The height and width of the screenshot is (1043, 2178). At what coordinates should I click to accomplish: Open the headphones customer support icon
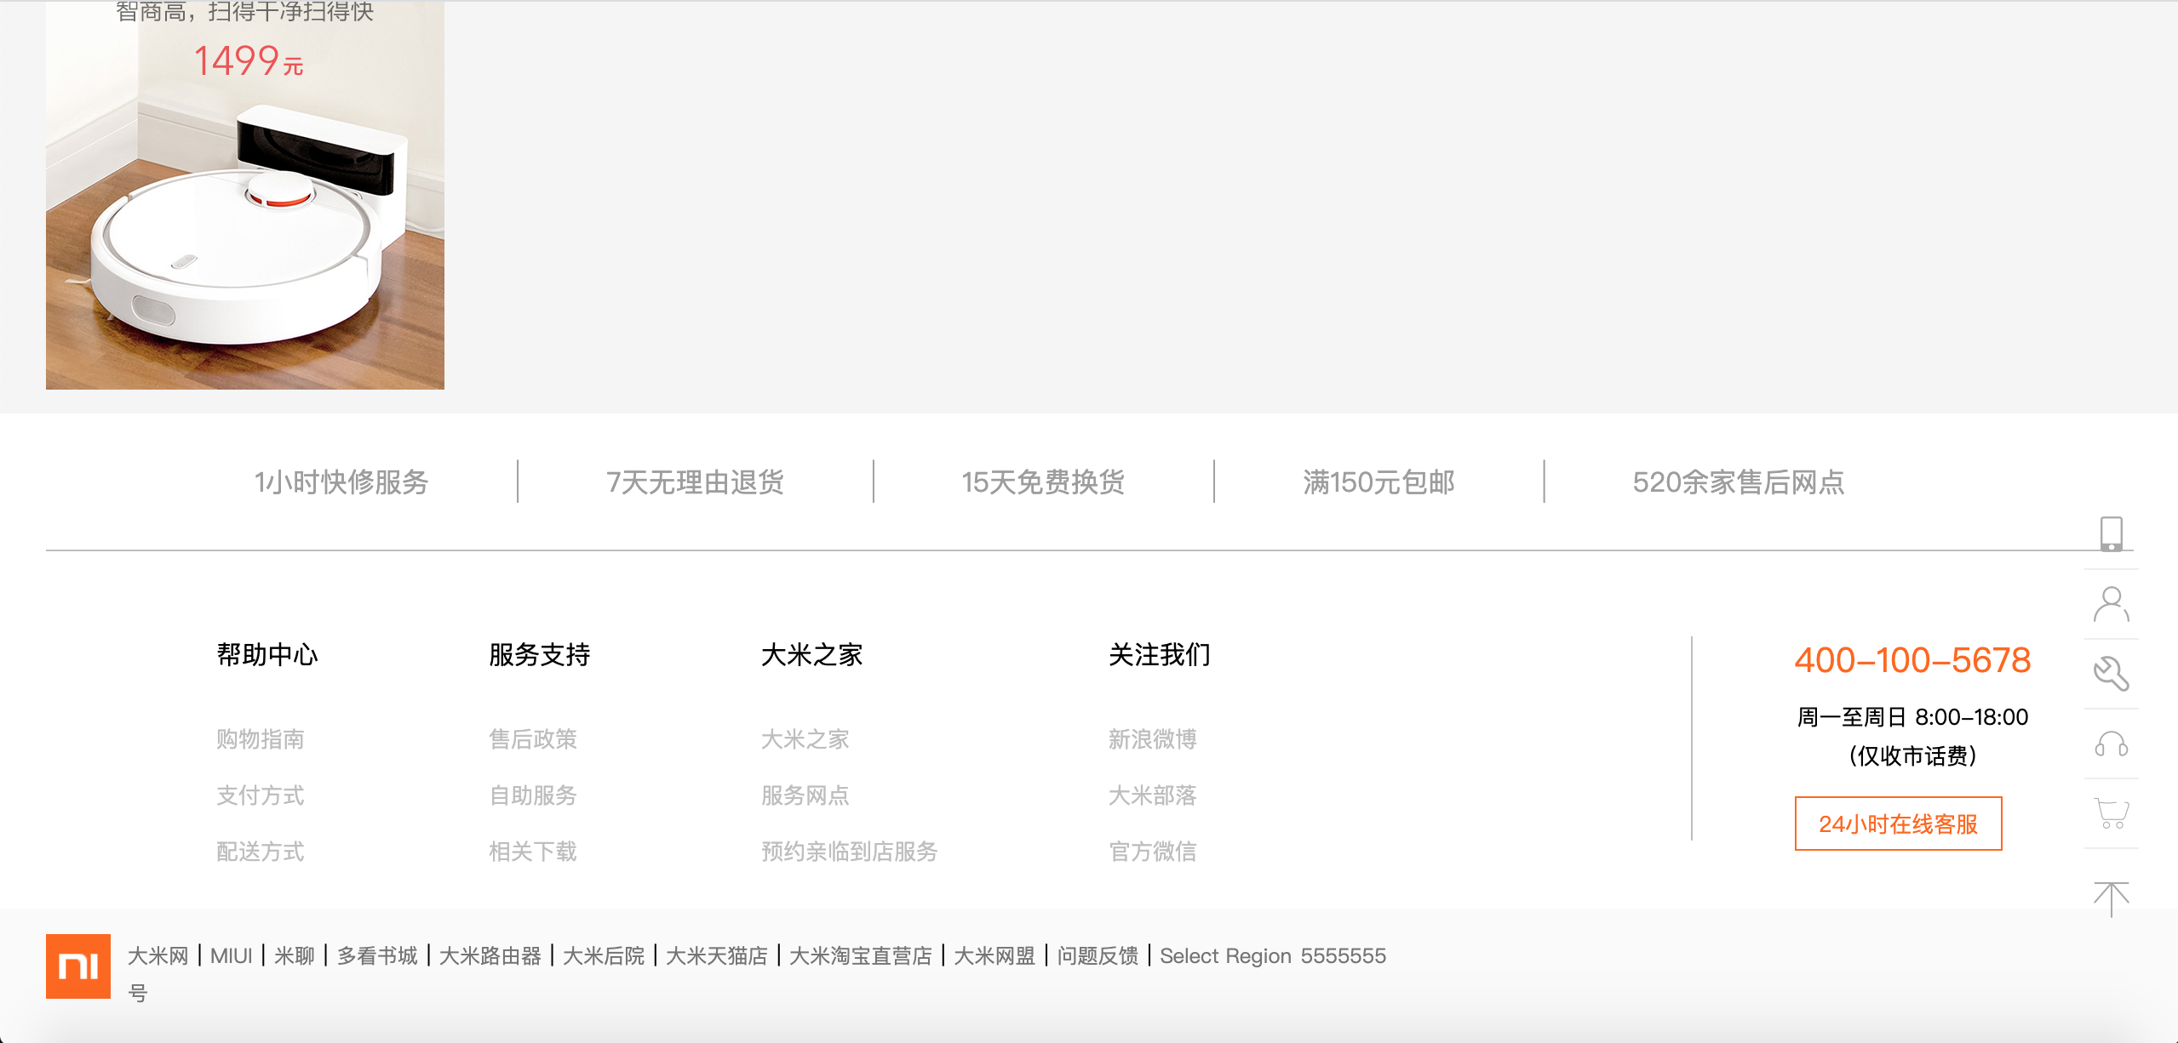click(x=2111, y=744)
